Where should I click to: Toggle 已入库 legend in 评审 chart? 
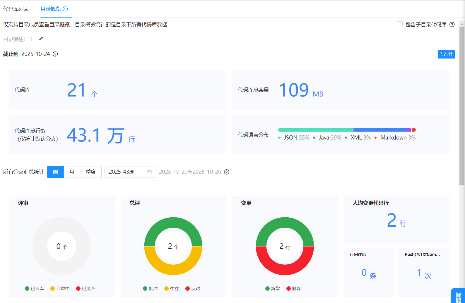coord(35,289)
